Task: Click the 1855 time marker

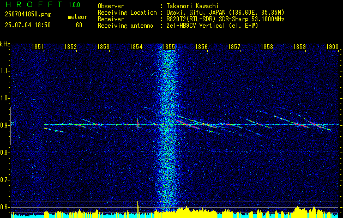Action: tap(169, 47)
